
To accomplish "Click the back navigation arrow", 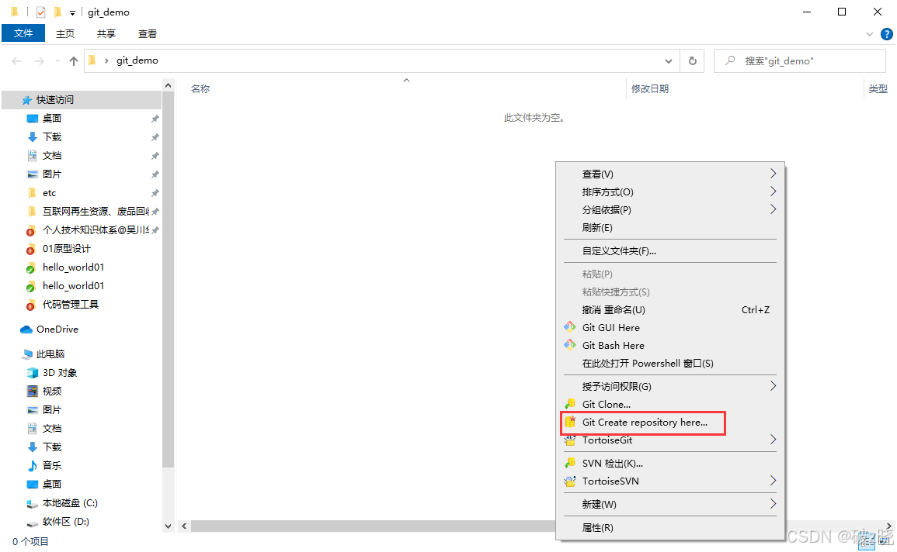I will pyautogui.click(x=16, y=61).
